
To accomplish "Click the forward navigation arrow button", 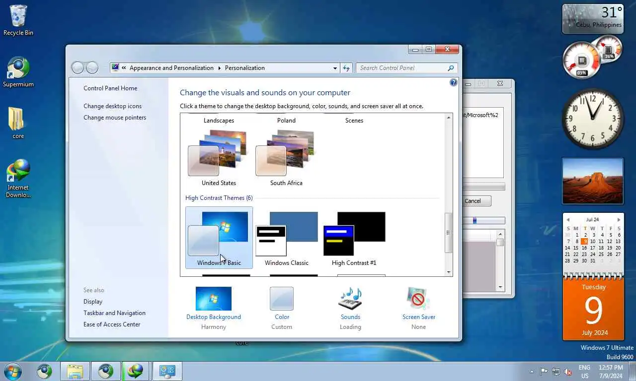I will (92, 68).
